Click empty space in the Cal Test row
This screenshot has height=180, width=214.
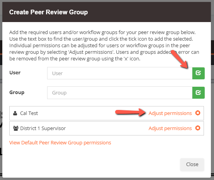76,113
